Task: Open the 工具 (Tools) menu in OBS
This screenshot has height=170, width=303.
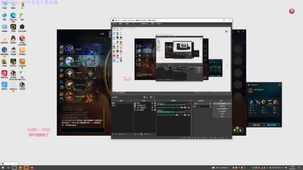Action: click(153, 24)
